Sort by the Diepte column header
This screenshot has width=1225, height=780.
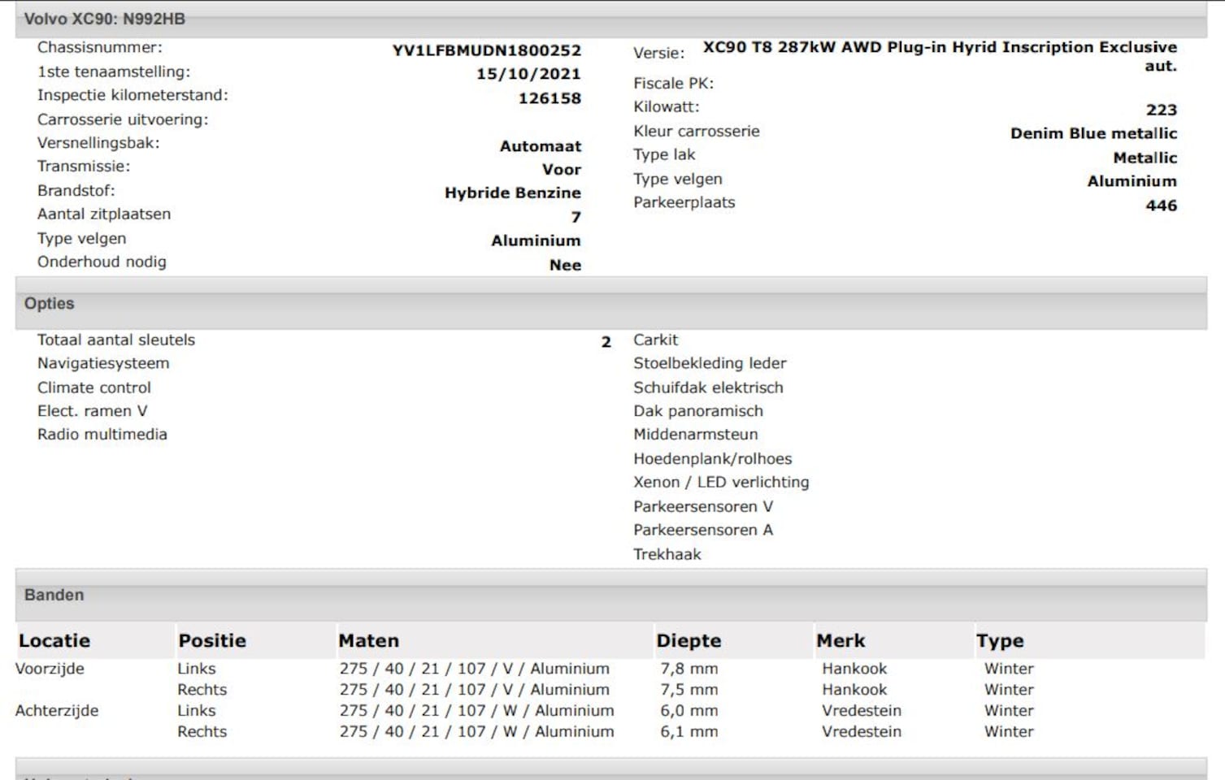point(689,641)
